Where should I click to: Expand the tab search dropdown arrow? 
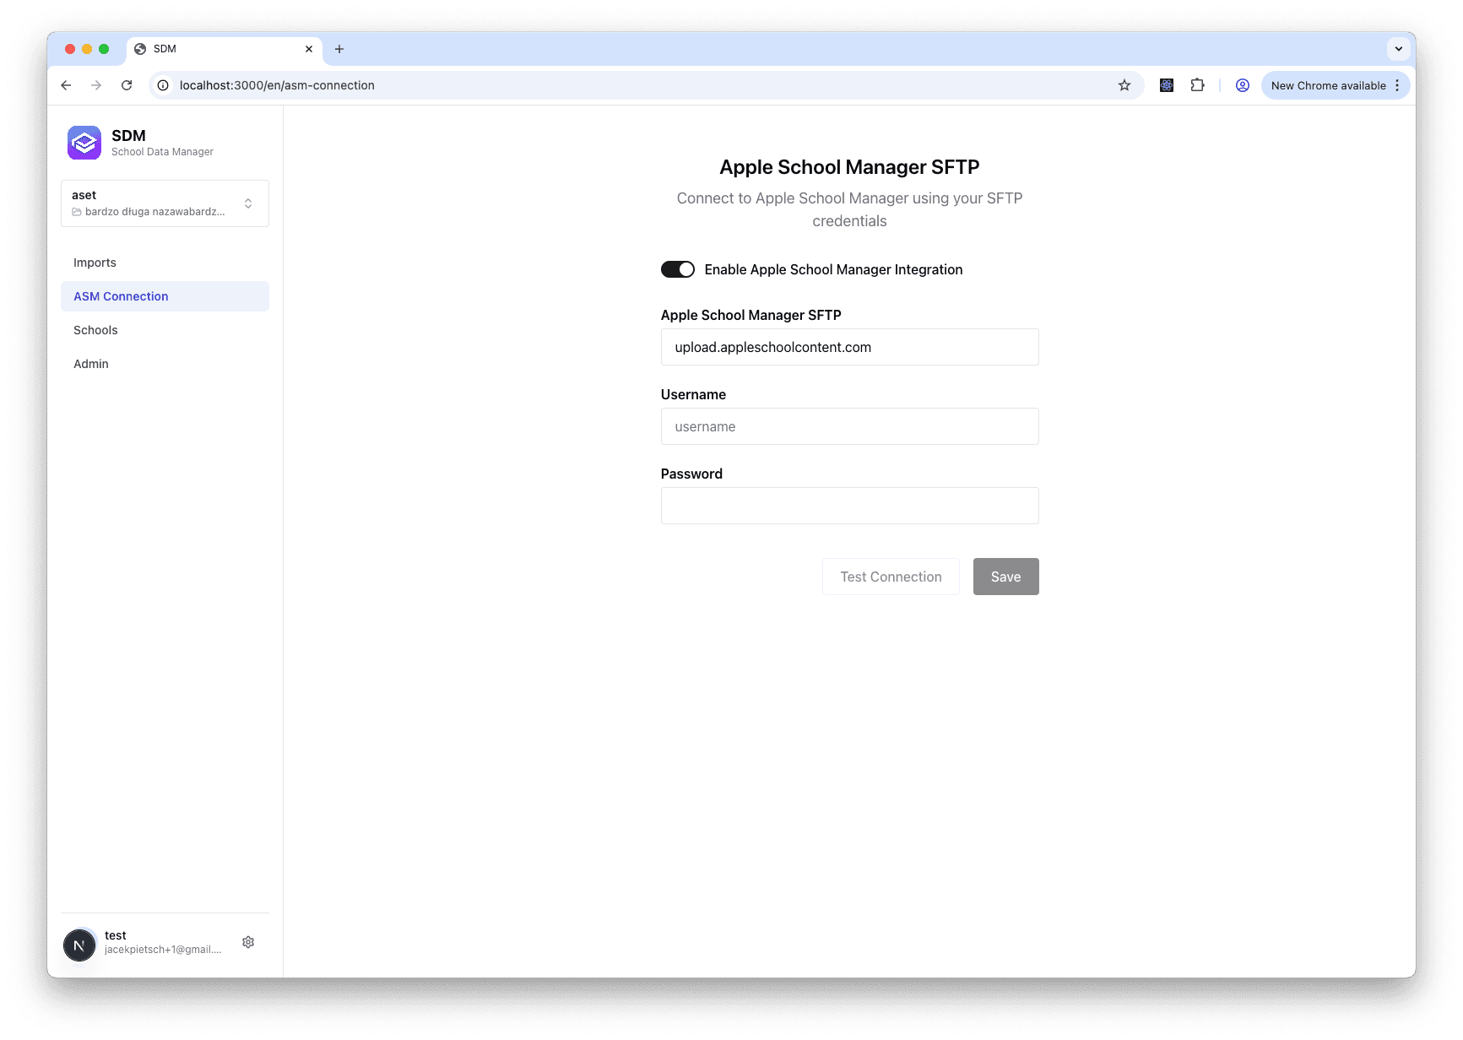(x=1399, y=49)
